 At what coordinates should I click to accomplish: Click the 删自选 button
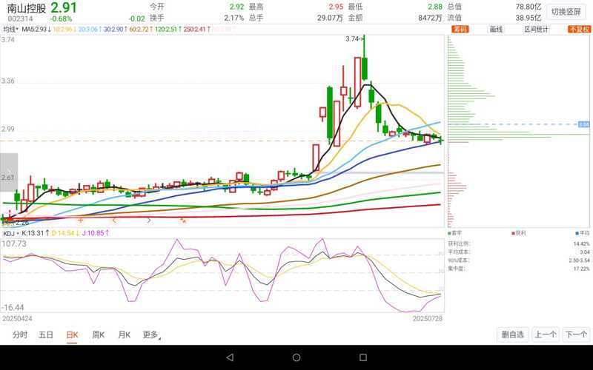(x=512, y=334)
